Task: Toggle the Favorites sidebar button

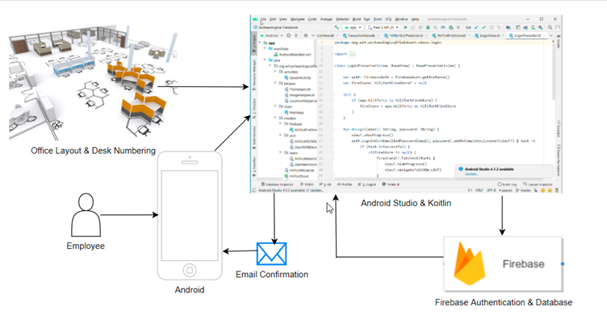Action: point(254,166)
